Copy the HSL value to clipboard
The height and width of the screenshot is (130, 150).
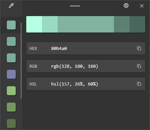tap(139, 84)
